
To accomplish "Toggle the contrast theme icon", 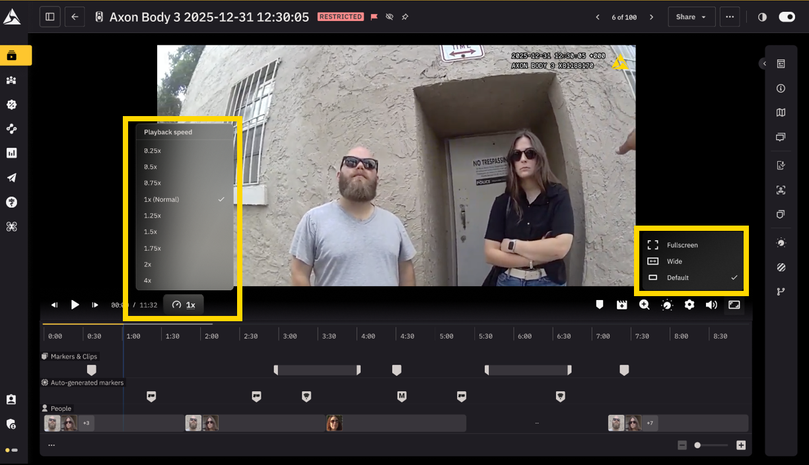I will [763, 17].
